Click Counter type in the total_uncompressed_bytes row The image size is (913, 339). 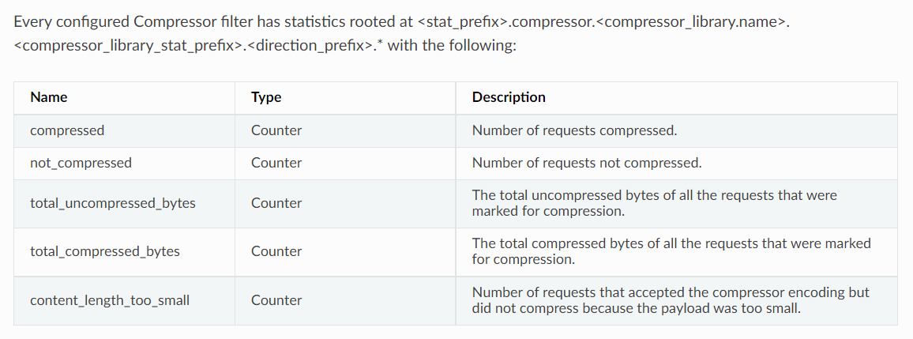pos(276,203)
